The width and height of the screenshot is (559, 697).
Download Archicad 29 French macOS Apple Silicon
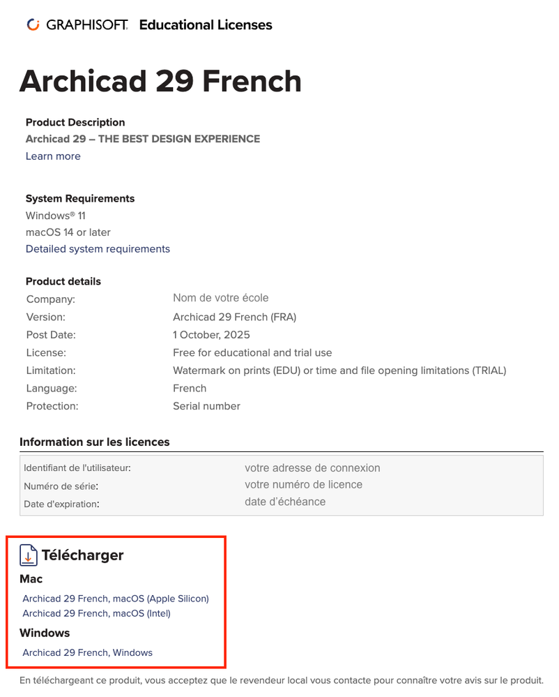click(116, 599)
